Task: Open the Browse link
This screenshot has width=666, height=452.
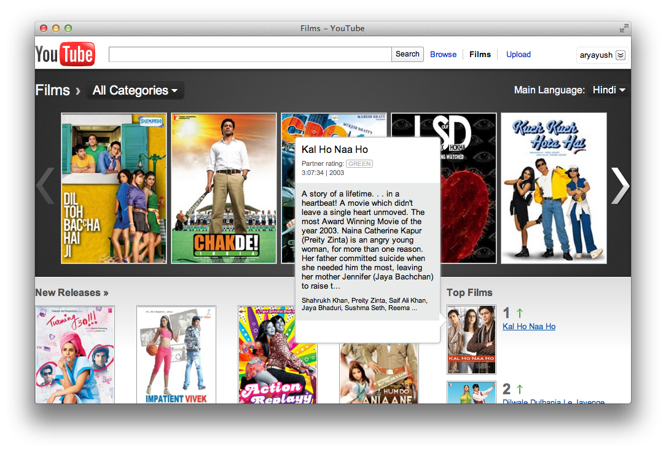Action: (x=443, y=54)
